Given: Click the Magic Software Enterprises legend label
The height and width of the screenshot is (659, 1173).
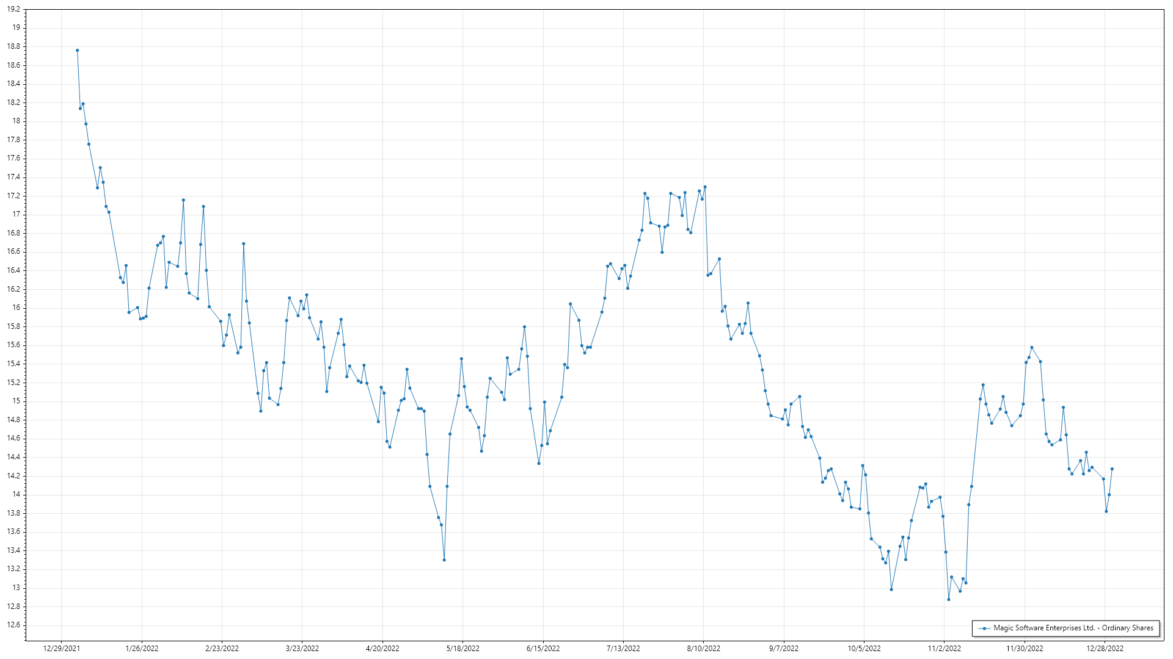Looking at the screenshot, I should pyautogui.click(x=1073, y=628).
